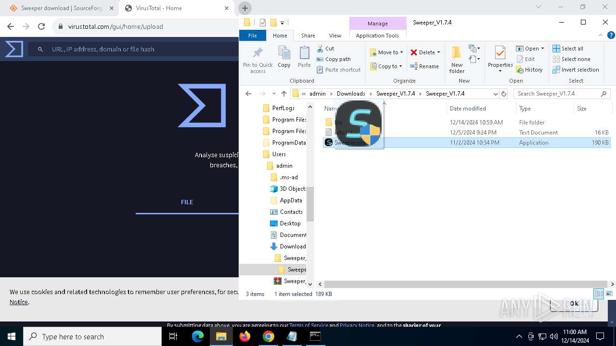Click Explorer Back arrow
Viewport: 616px width, 346px height.
[248, 94]
